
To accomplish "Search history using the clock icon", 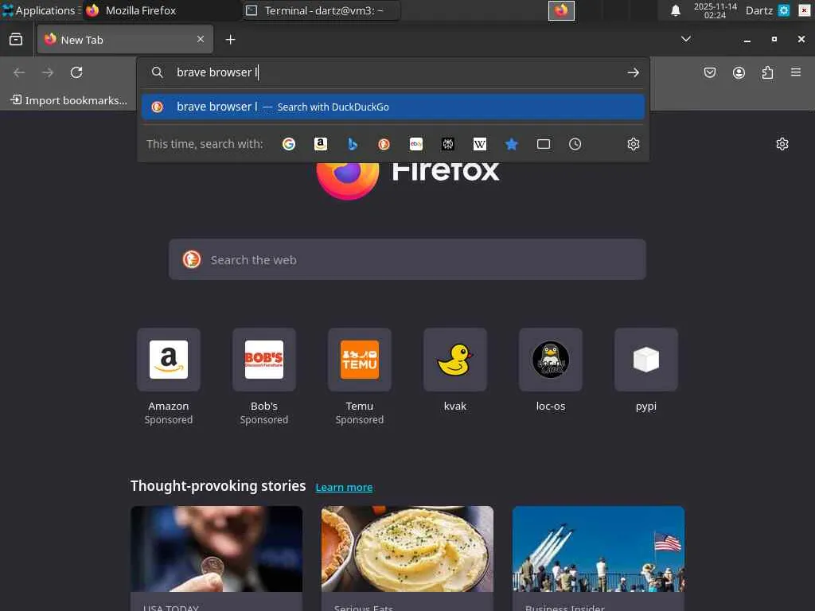I will coord(575,144).
